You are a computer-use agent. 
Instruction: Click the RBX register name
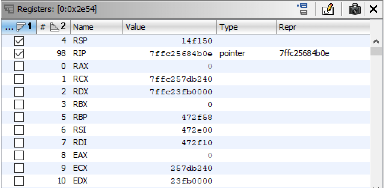(80, 104)
